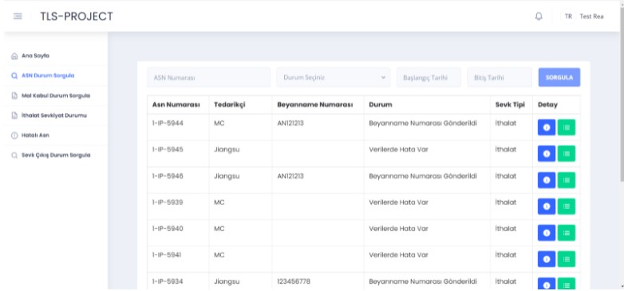Click the Hatalı Asn warning icon
This screenshot has height=291, width=624.
coord(14,136)
